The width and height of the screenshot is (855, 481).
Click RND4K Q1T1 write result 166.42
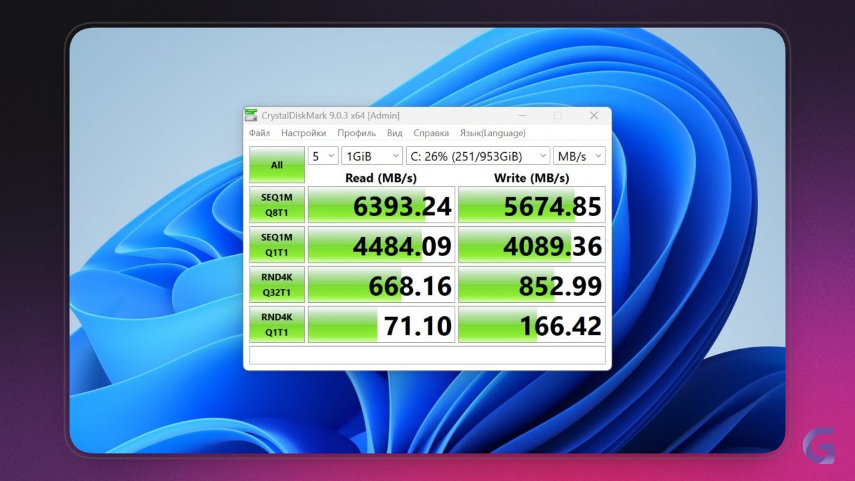pos(531,324)
